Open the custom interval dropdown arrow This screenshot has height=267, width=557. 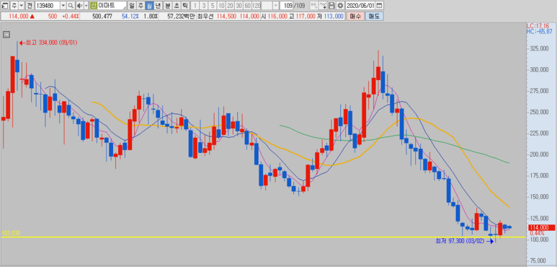pyautogui.click(x=276, y=5)
